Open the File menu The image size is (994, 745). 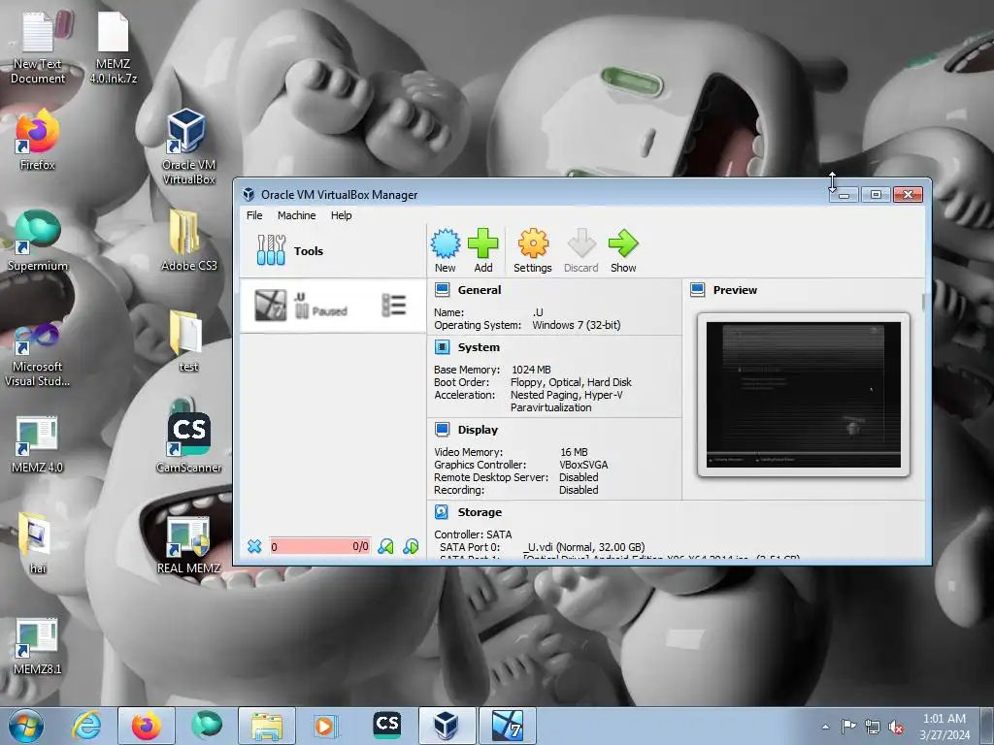point(254,215)
